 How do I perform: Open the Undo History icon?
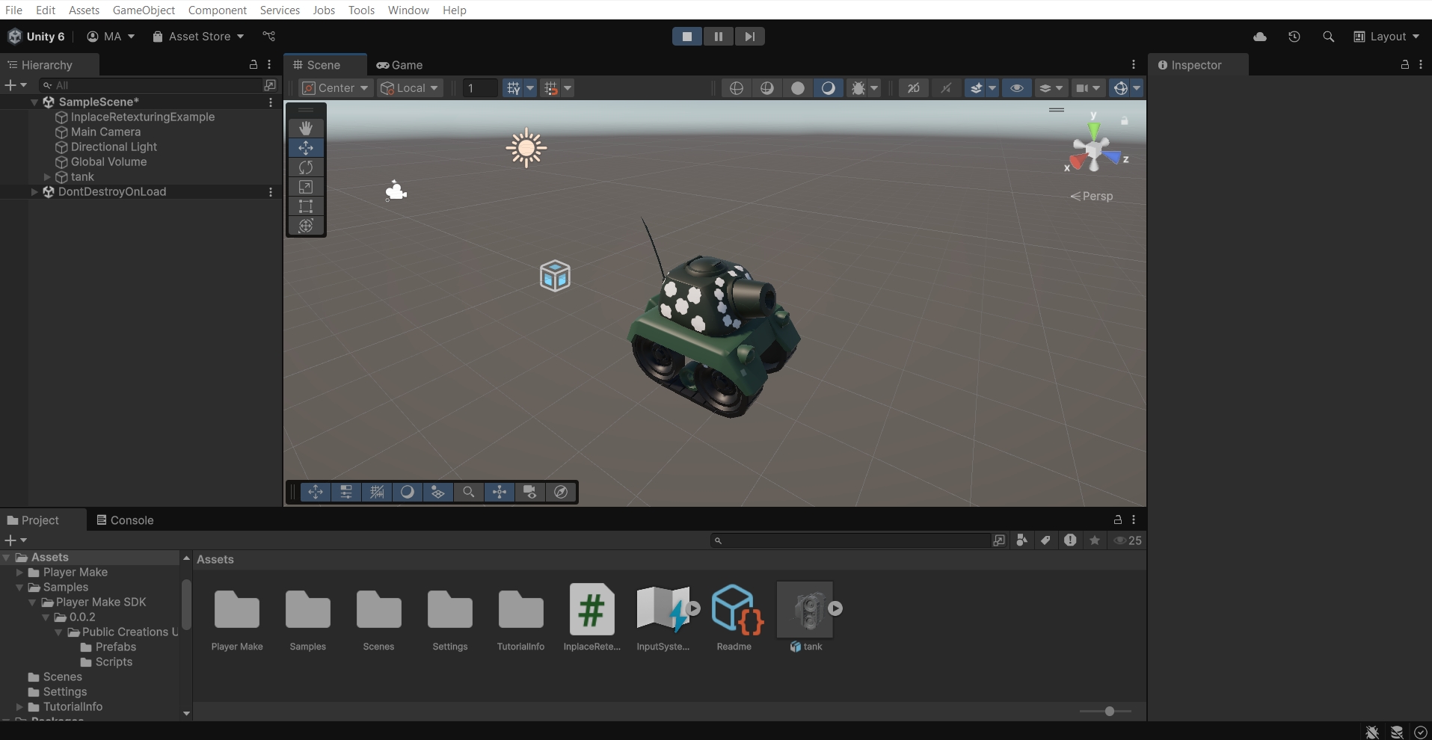pos(1294,37)
